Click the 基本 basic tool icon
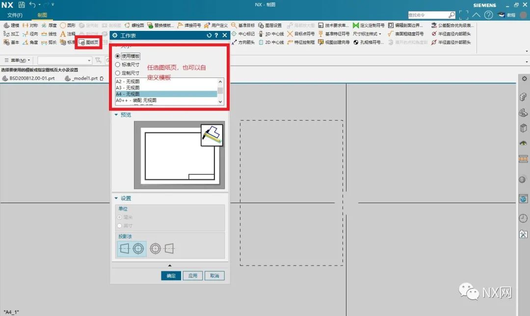The image size is (530, 316). point(11,42)
